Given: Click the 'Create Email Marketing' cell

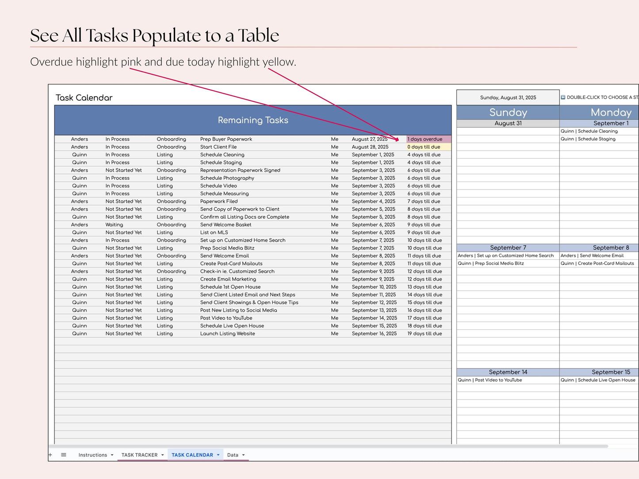Looking at the screenshot, I should click(228, 279).
